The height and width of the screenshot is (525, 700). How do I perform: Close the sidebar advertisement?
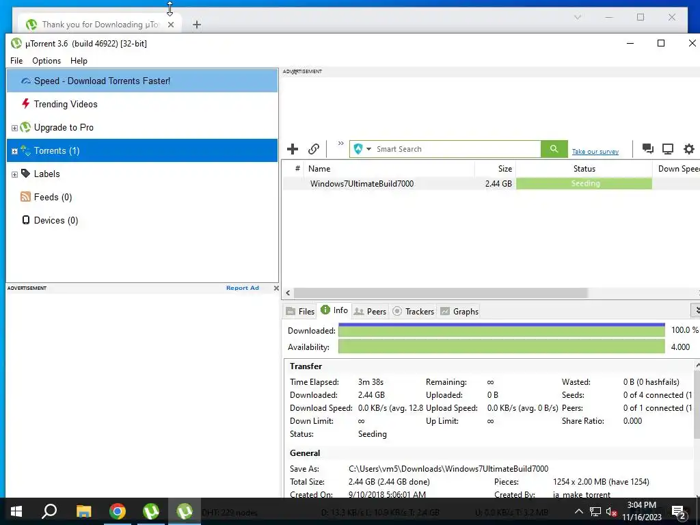[x=276, y=288]
